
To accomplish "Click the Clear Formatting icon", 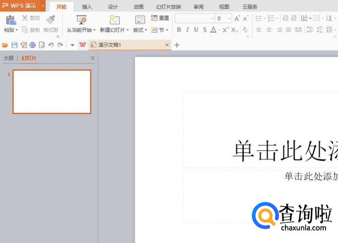I will click(245, 29).
